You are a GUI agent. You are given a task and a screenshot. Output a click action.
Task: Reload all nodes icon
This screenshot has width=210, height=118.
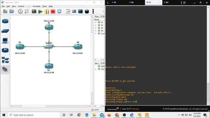point(59,11)
